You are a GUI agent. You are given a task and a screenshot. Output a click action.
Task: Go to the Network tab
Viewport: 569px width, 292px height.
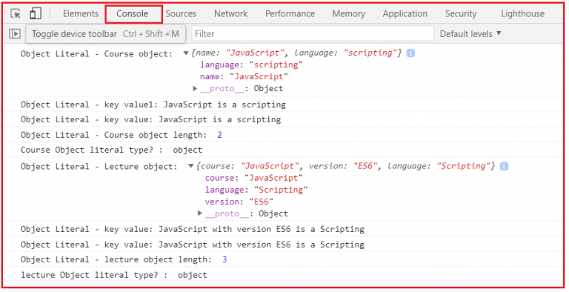coord(231,14)
